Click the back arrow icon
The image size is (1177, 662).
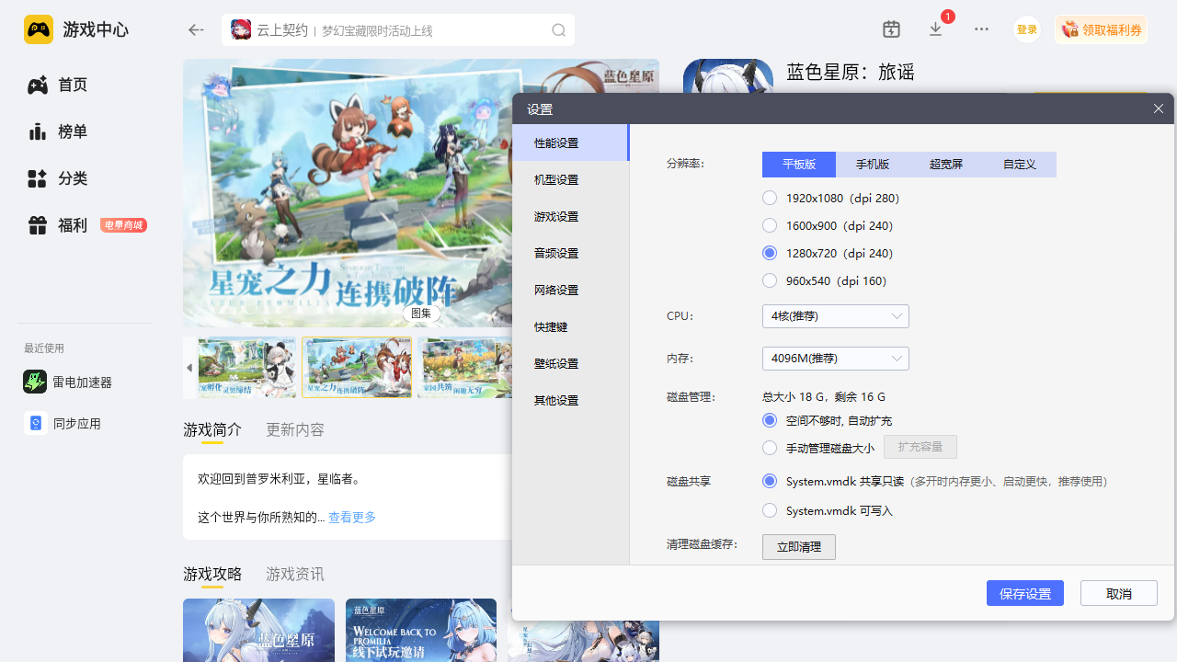(x=196, y=30)
